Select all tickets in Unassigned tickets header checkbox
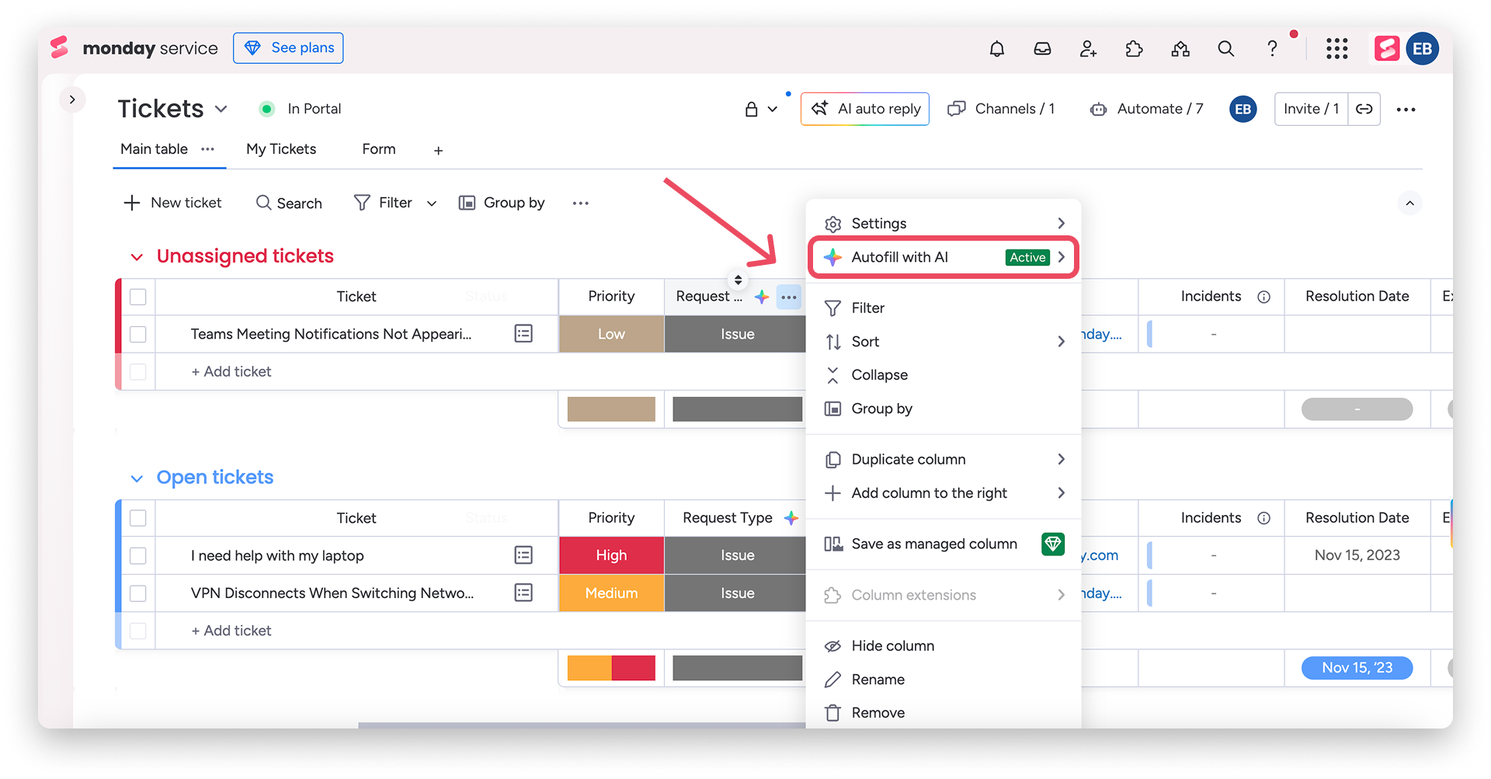The height and width of the screenshot is (779, 1491). click(x=138, y=297)
